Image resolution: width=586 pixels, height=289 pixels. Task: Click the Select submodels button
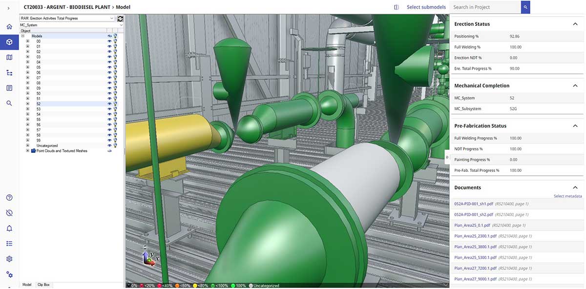click(x=426, y=7)
